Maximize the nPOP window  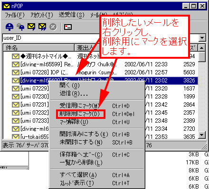coord(193,6)
